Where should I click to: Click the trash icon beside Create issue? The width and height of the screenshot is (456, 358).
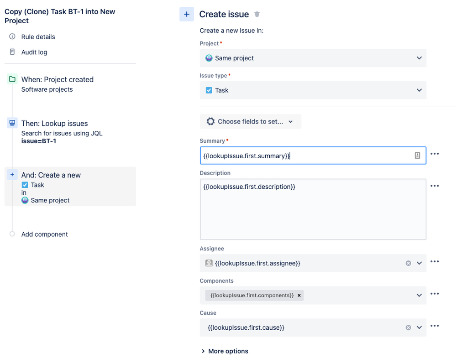pyautogui.click(x=257, y=15)
